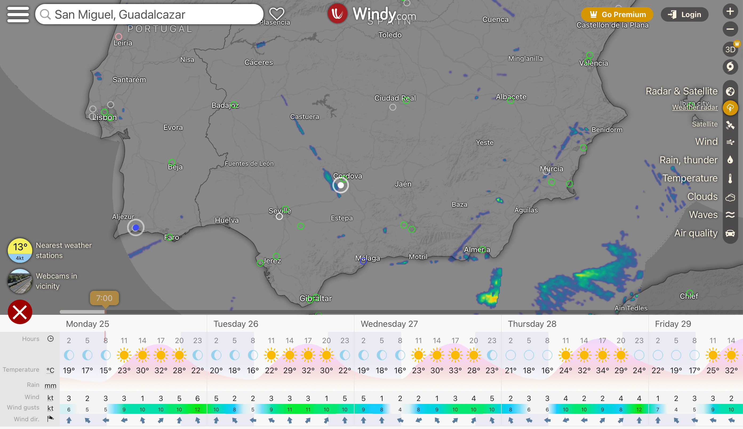This screenshot has height=429, width=743.
Task: Close the forecast panel with red X
Action: [x=20, y=312]
